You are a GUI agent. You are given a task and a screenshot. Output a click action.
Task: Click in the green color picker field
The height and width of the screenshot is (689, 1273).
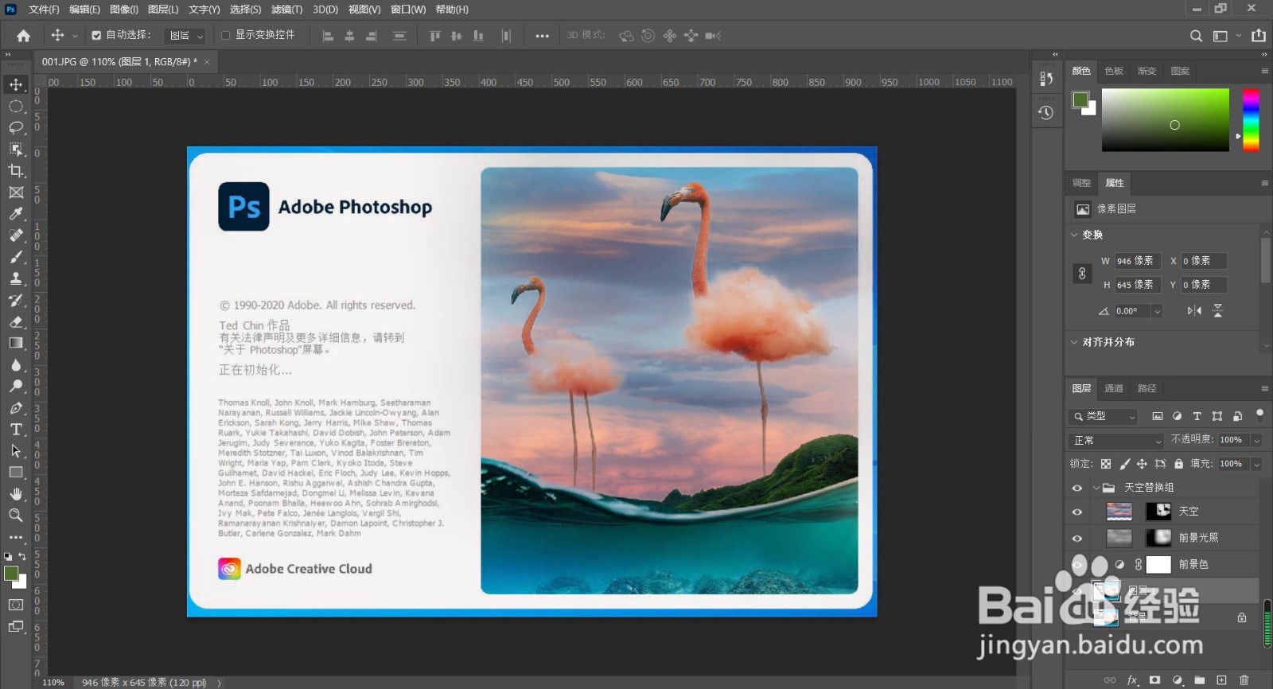pos(1165,119)
